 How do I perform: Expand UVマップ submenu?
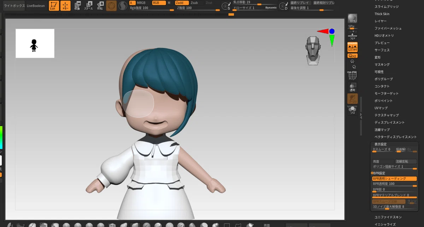pyautogui.click(x=381, y=108)
